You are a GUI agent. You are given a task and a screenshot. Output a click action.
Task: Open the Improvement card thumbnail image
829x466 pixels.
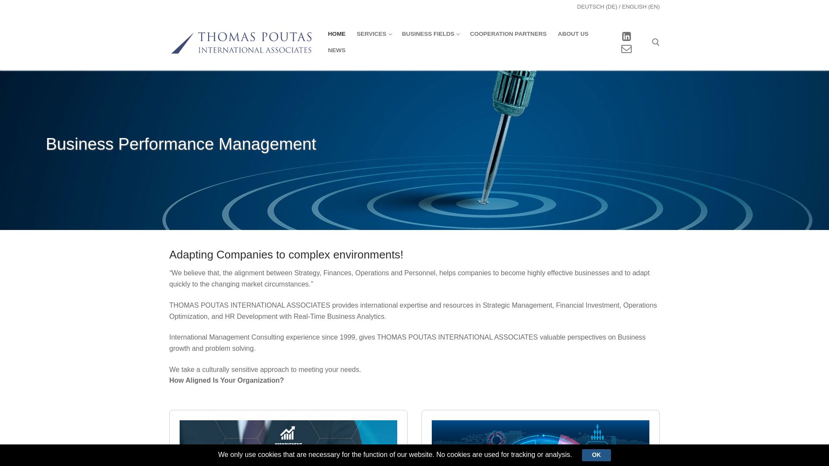tap(288, 432)
